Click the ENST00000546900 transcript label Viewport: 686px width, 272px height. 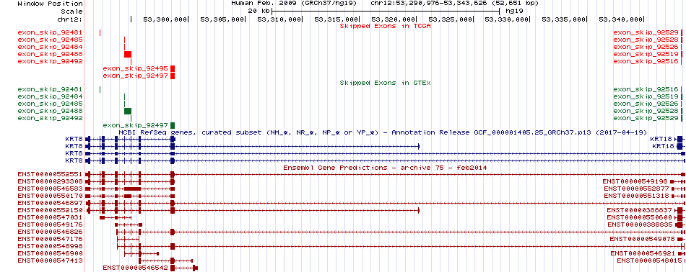click(x=50, y=254)
